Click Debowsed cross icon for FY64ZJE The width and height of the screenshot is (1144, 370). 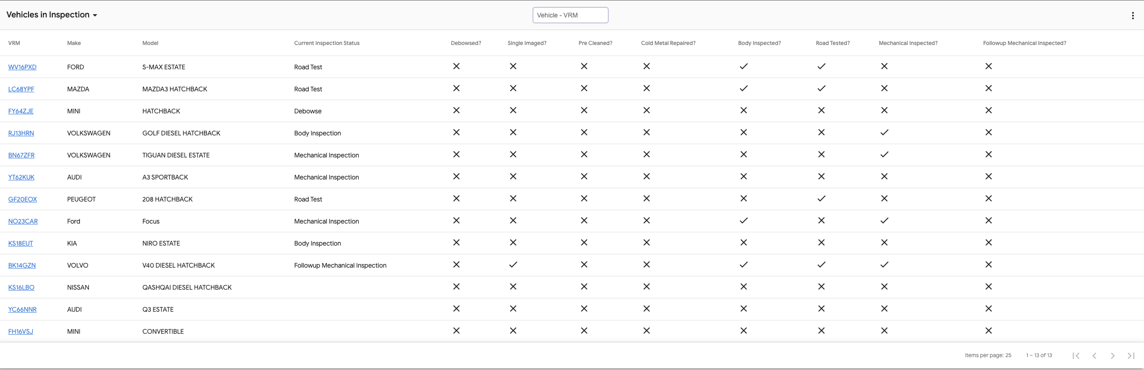click(456, 111)
